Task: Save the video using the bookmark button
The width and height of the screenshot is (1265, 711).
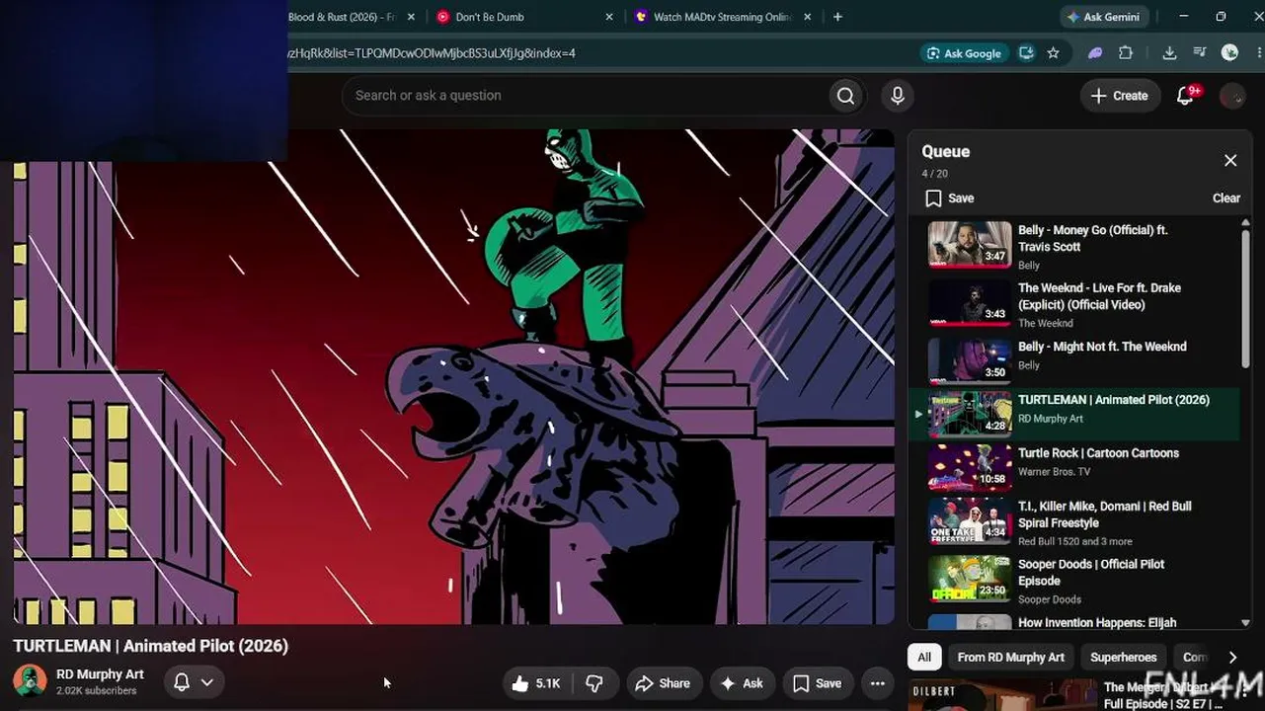Action: [x=818, y=683]
